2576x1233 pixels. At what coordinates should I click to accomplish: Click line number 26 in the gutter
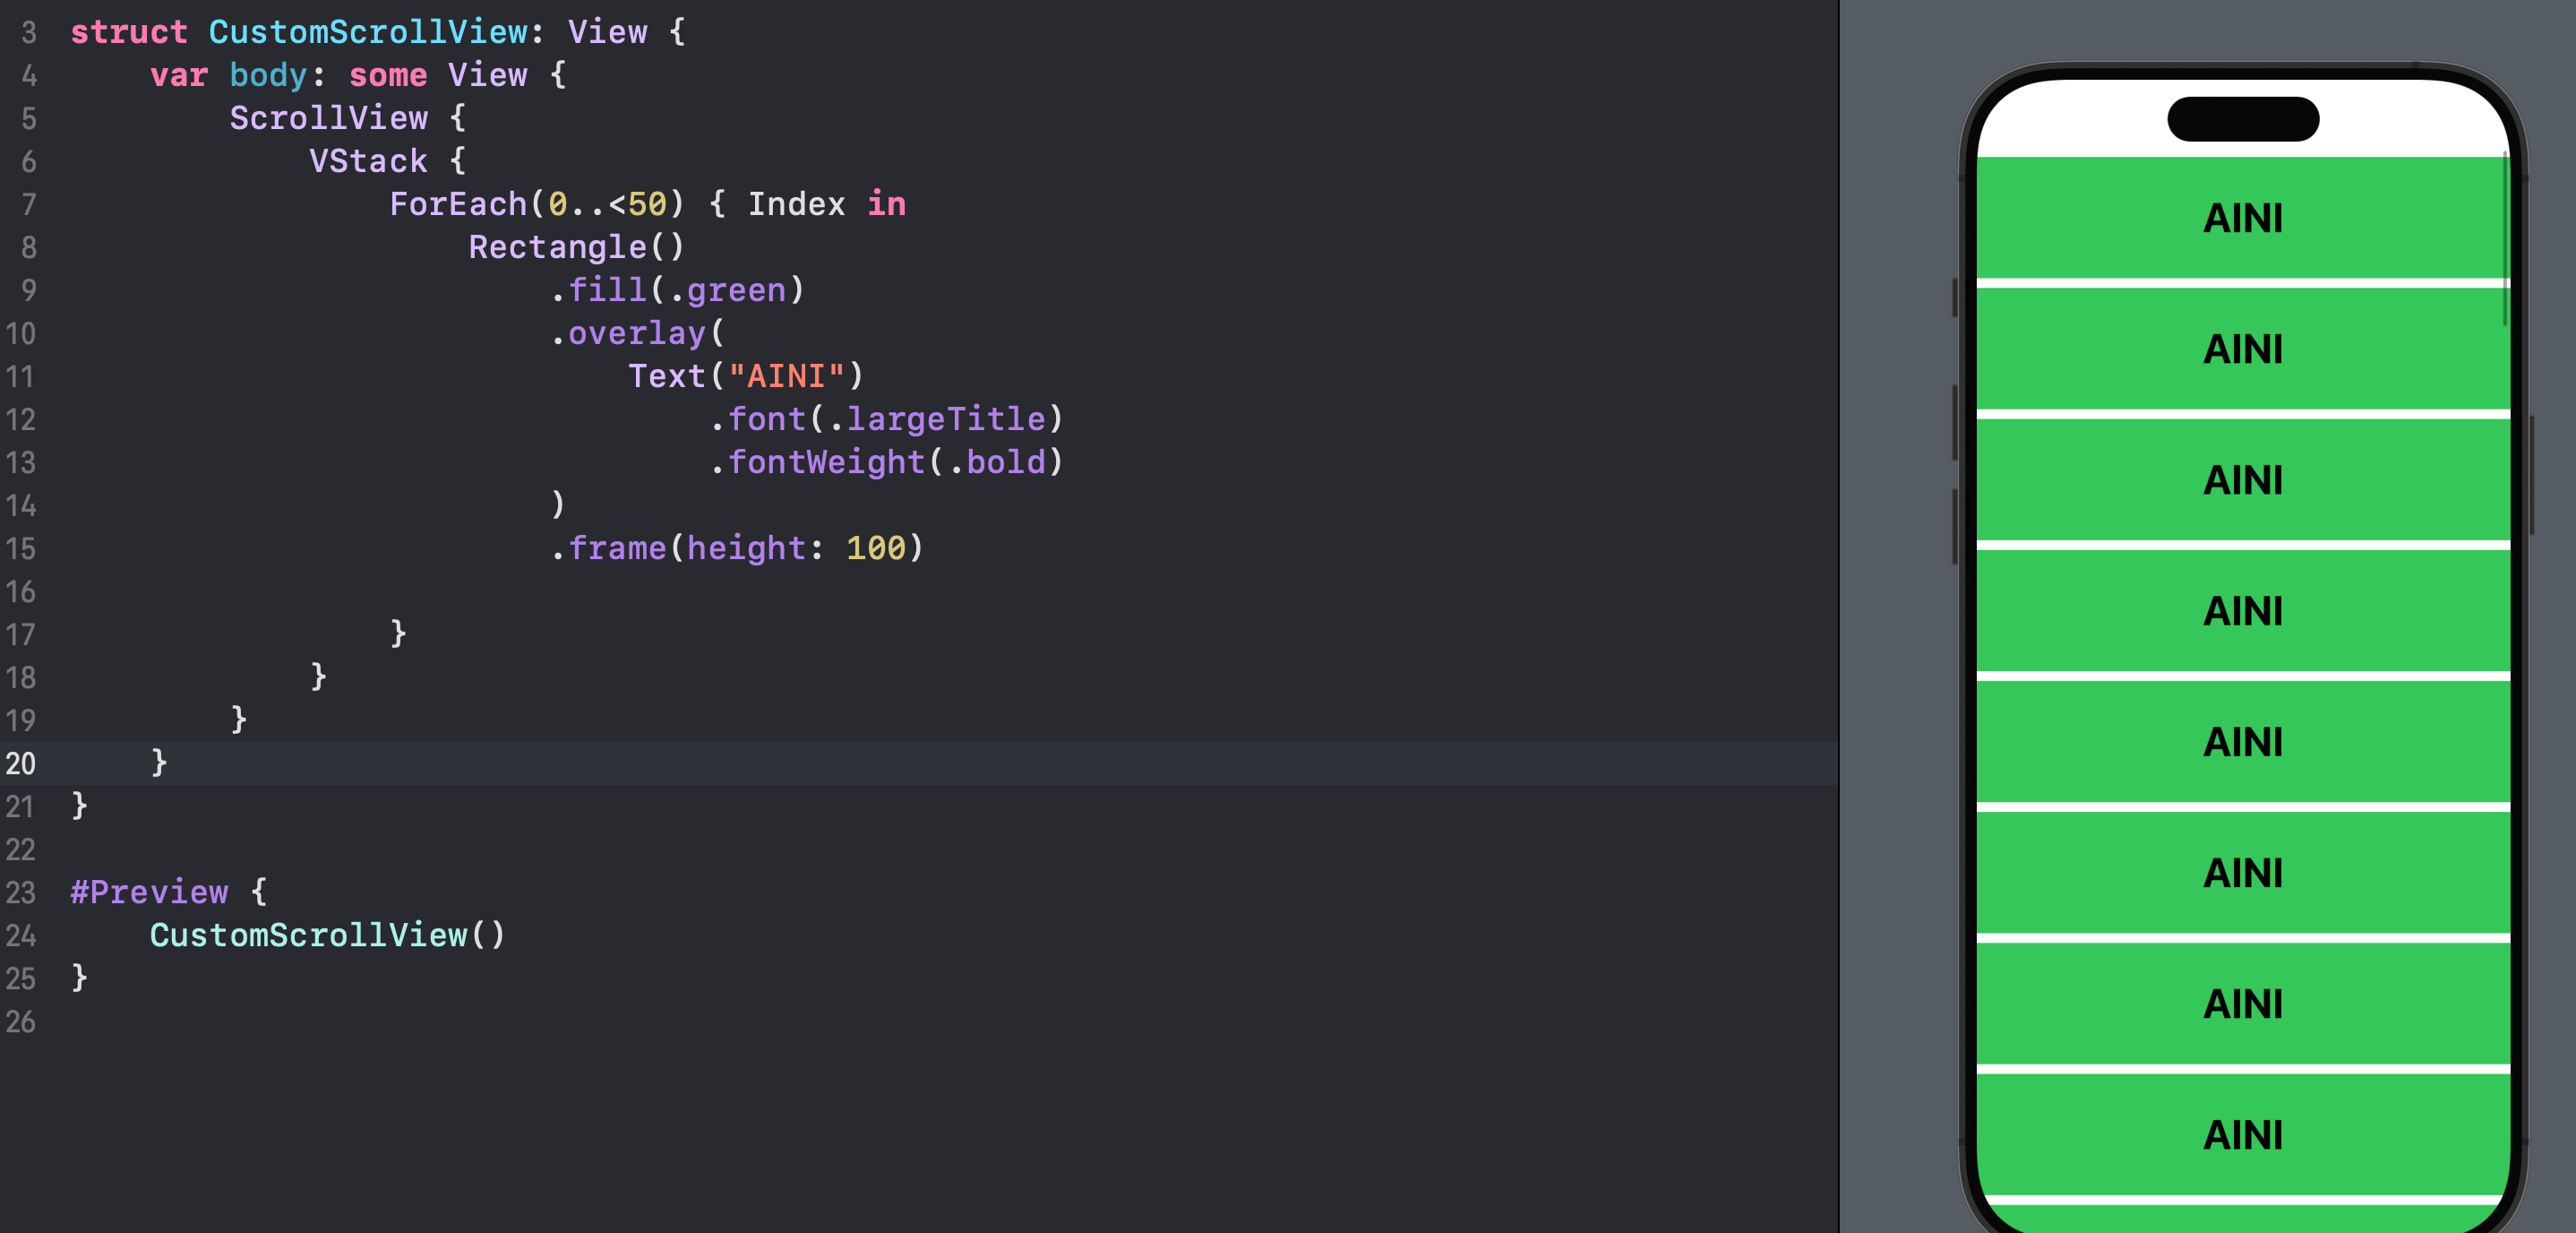click(20, 1022)
